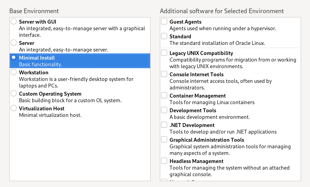
Task: Choose the Server base environment
Action: point(14,43)
